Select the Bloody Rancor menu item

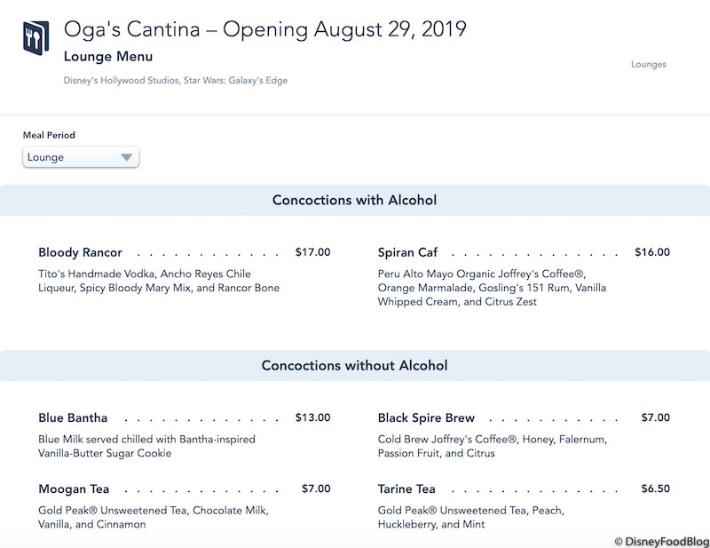81,252
